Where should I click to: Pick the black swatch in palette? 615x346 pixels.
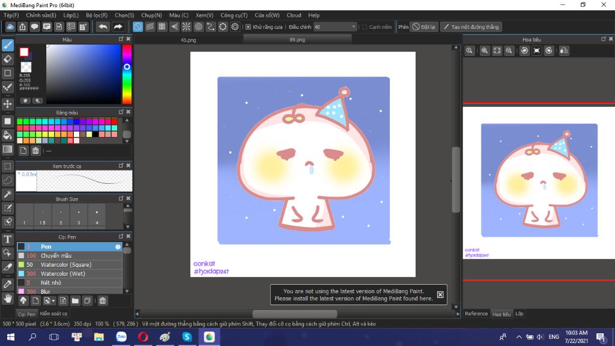click(x=95, y=135)
